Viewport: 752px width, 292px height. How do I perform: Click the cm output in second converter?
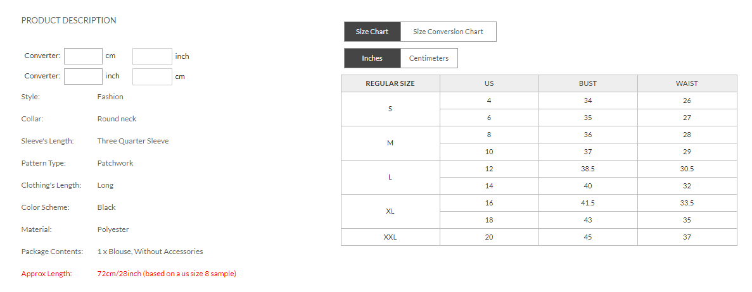152,76
